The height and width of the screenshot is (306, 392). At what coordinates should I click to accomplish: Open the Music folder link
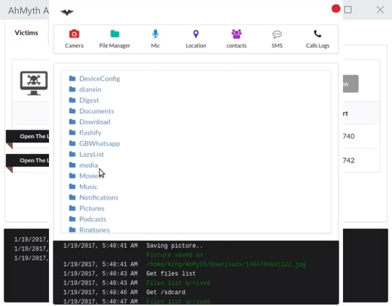point(88,186)
